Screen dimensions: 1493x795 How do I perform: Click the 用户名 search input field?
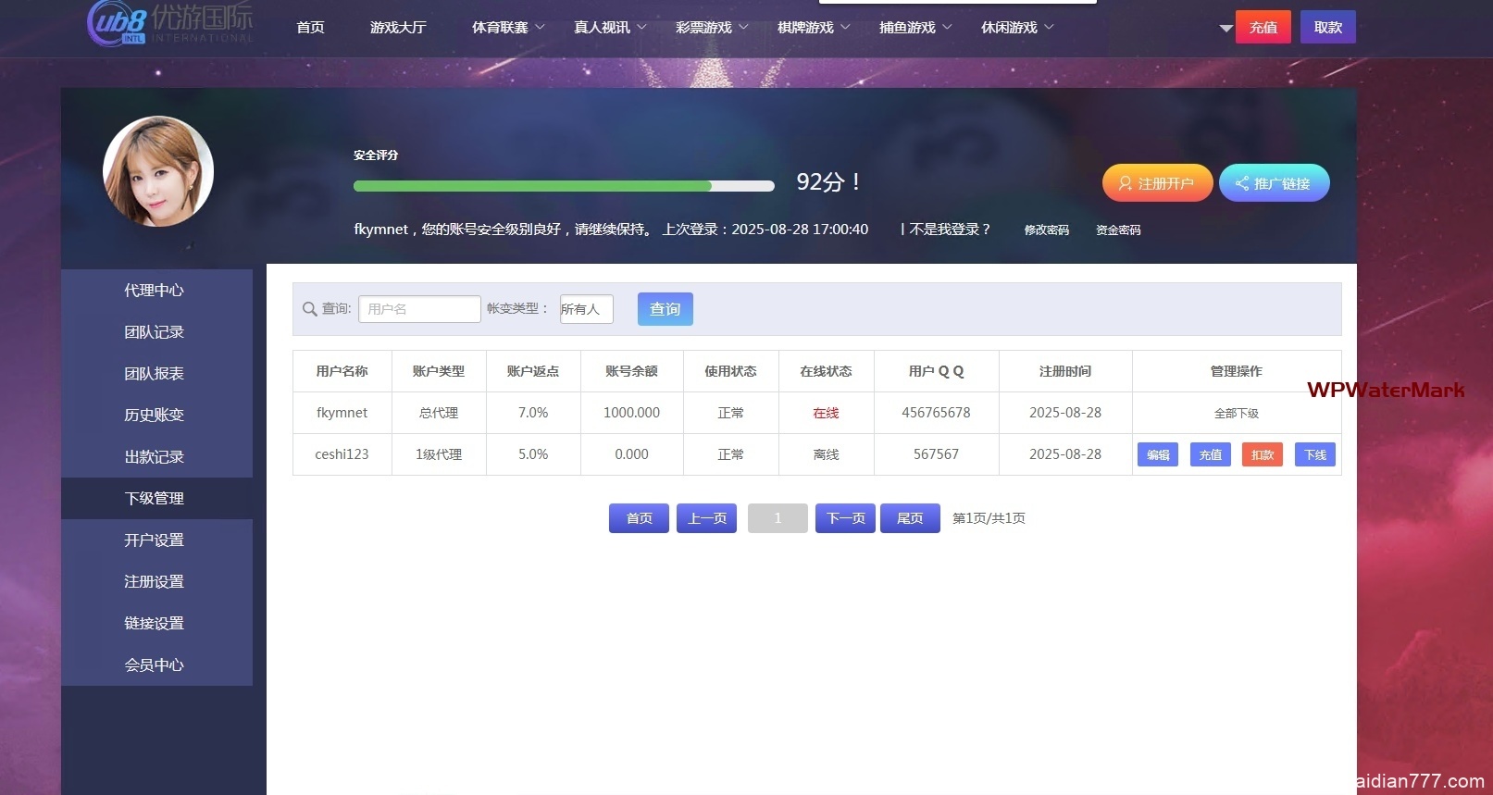419,309
